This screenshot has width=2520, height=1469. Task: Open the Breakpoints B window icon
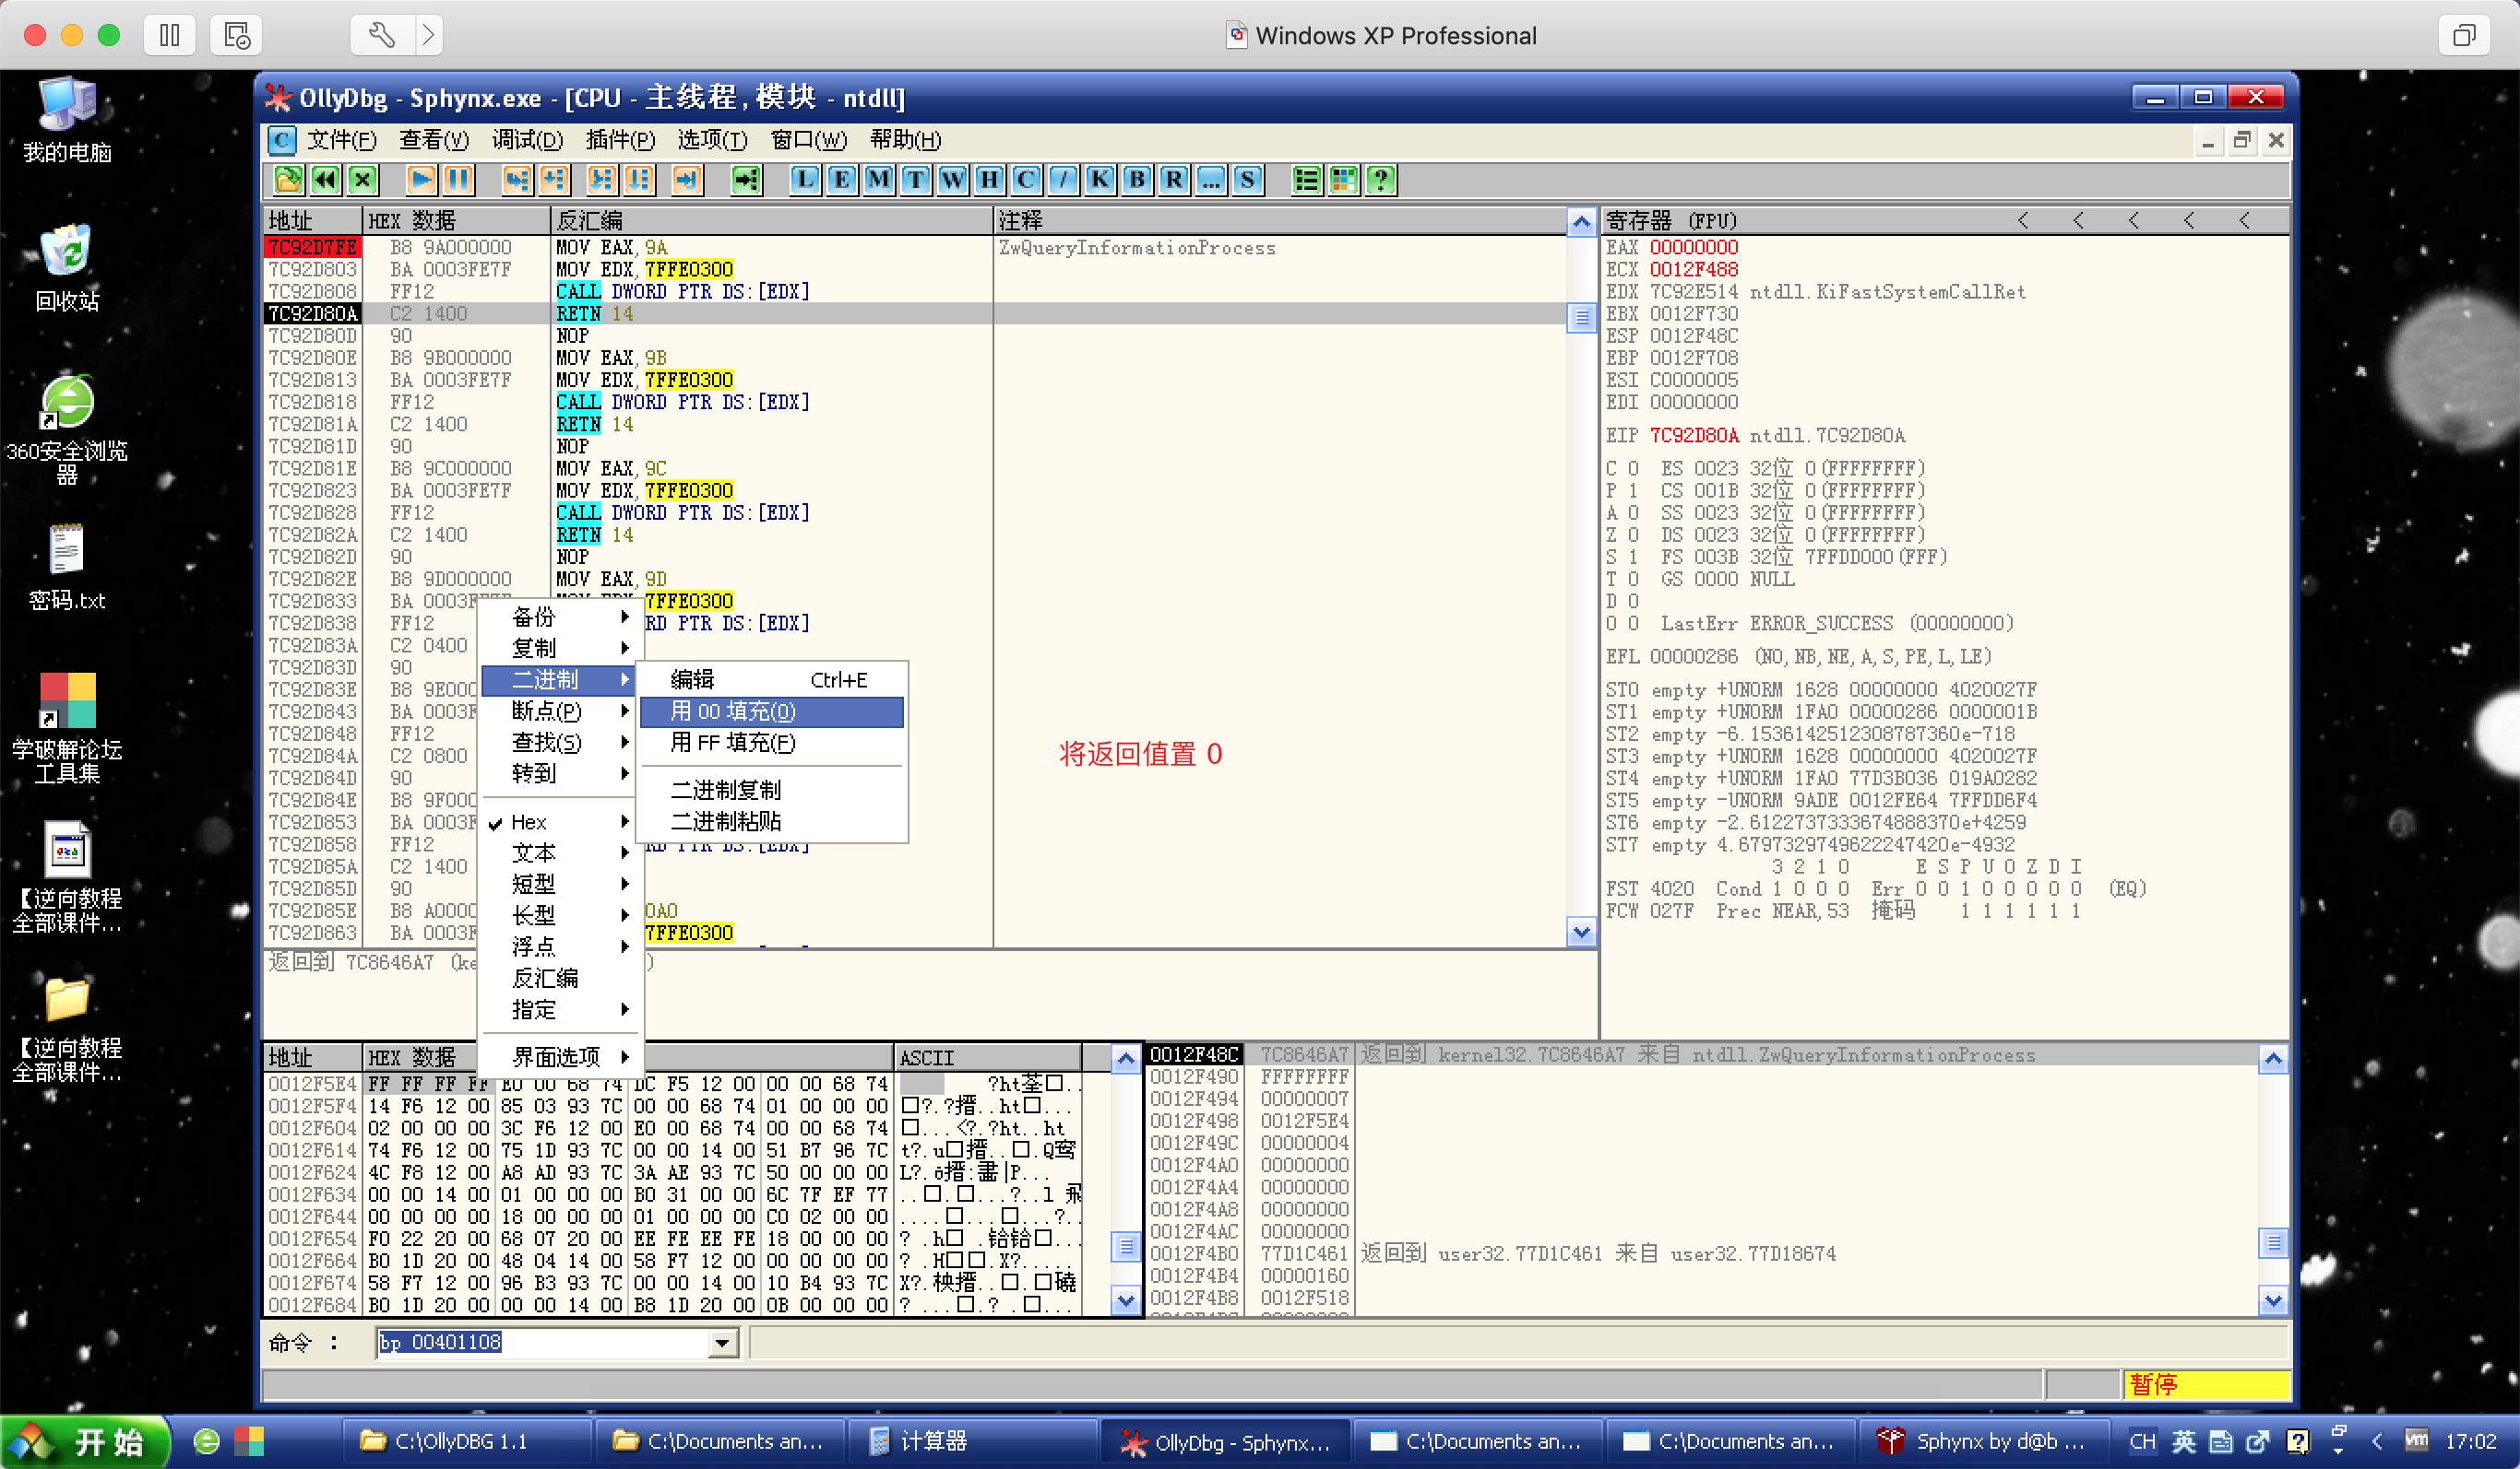click(x=1136, y=180)
